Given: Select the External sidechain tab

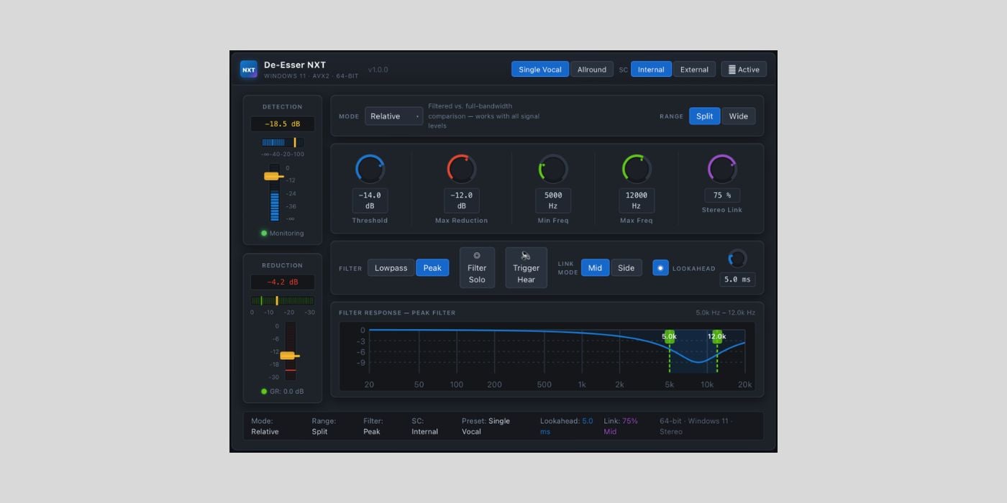Looking at the screenshot, I should click(693, 69).
